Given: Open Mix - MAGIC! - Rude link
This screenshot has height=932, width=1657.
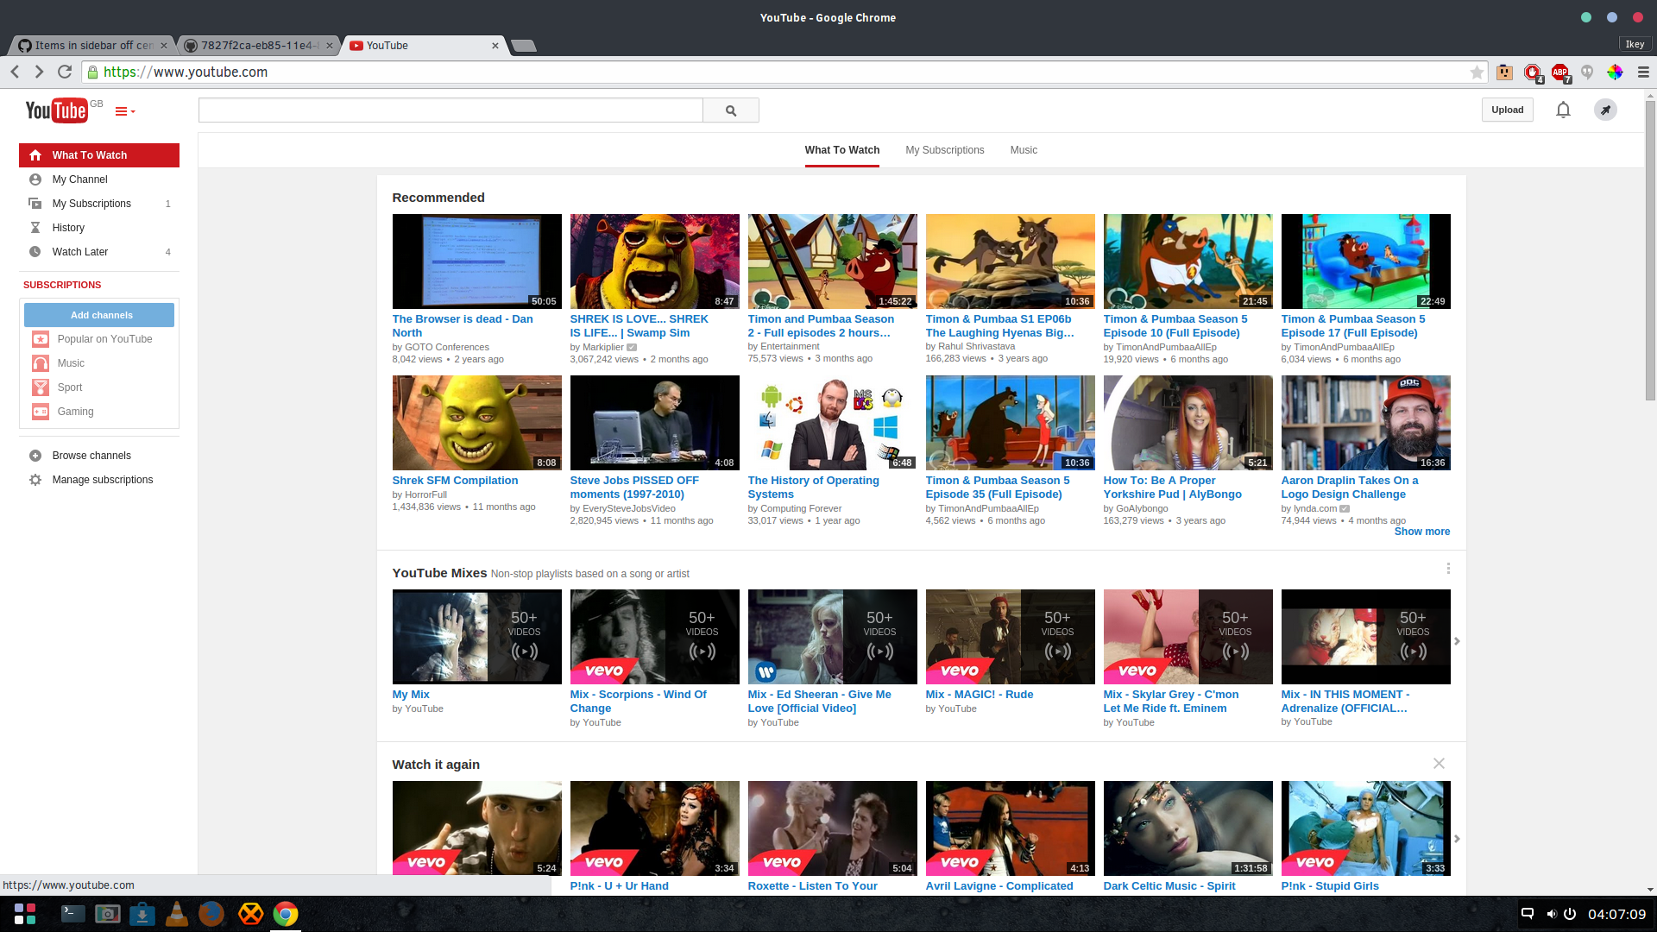Looking at the screenshot, I should 980,695.
